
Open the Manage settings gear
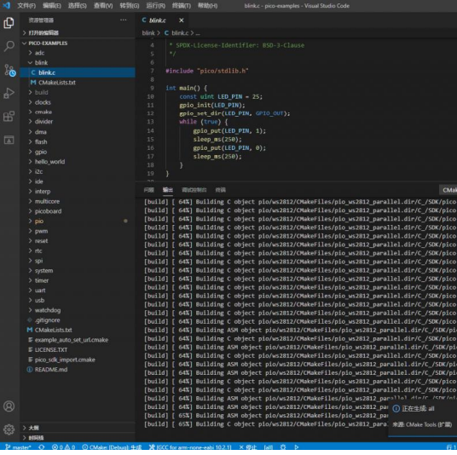9,429
